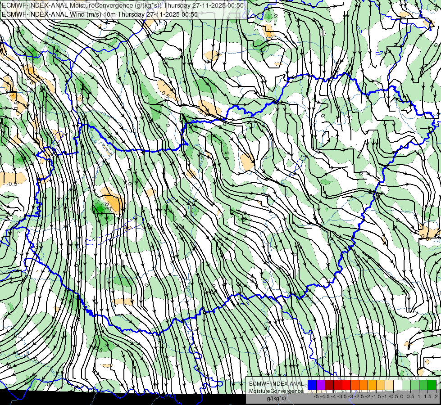Click the 2 tick label on legend scale
The image size is (441, 405).
point(436,396)
